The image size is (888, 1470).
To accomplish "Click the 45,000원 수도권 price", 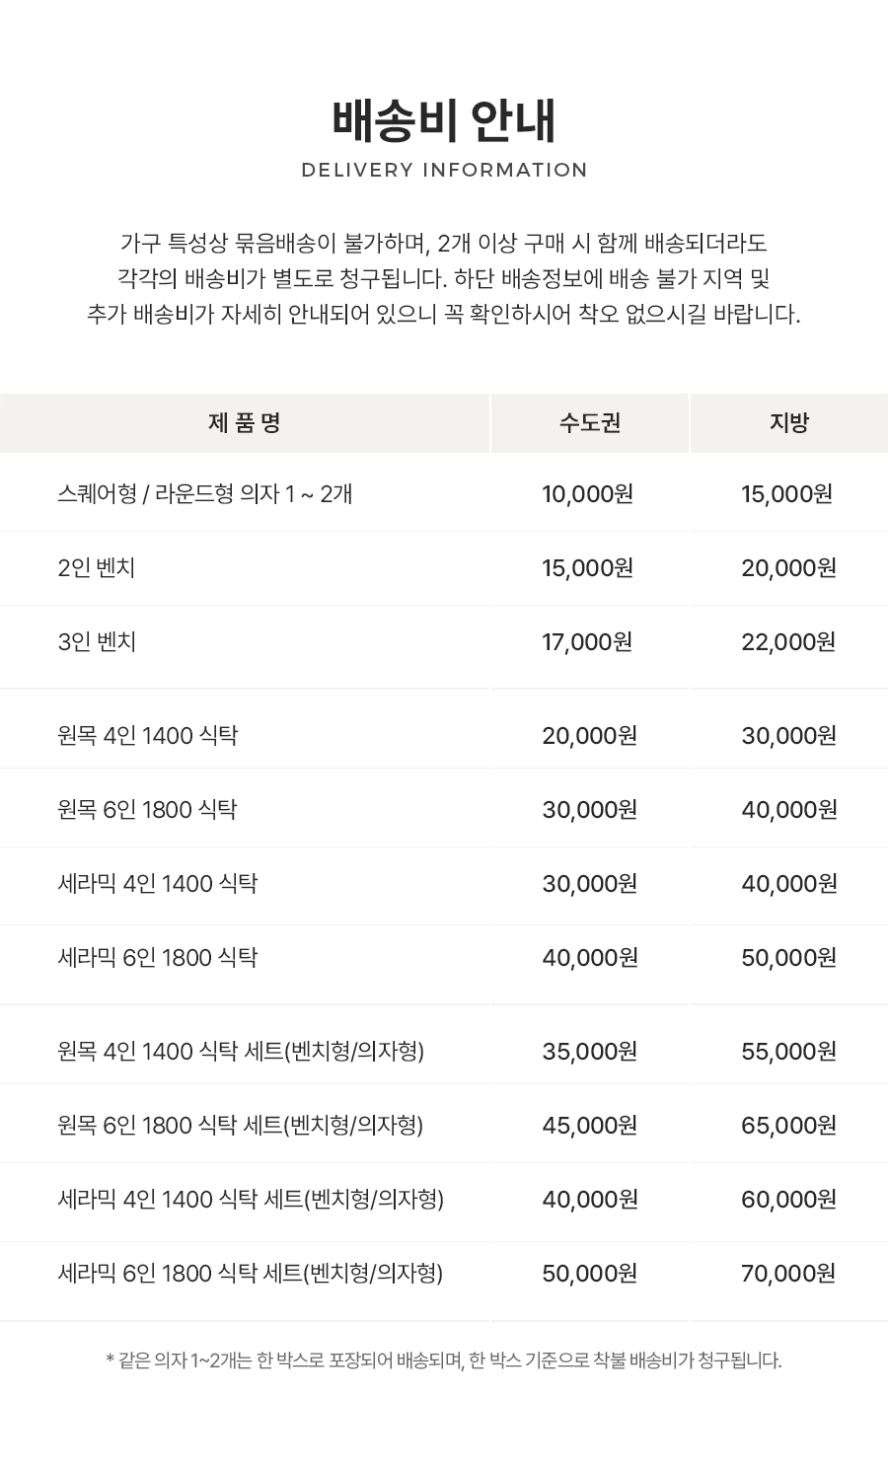I will tap(589, 1125).
